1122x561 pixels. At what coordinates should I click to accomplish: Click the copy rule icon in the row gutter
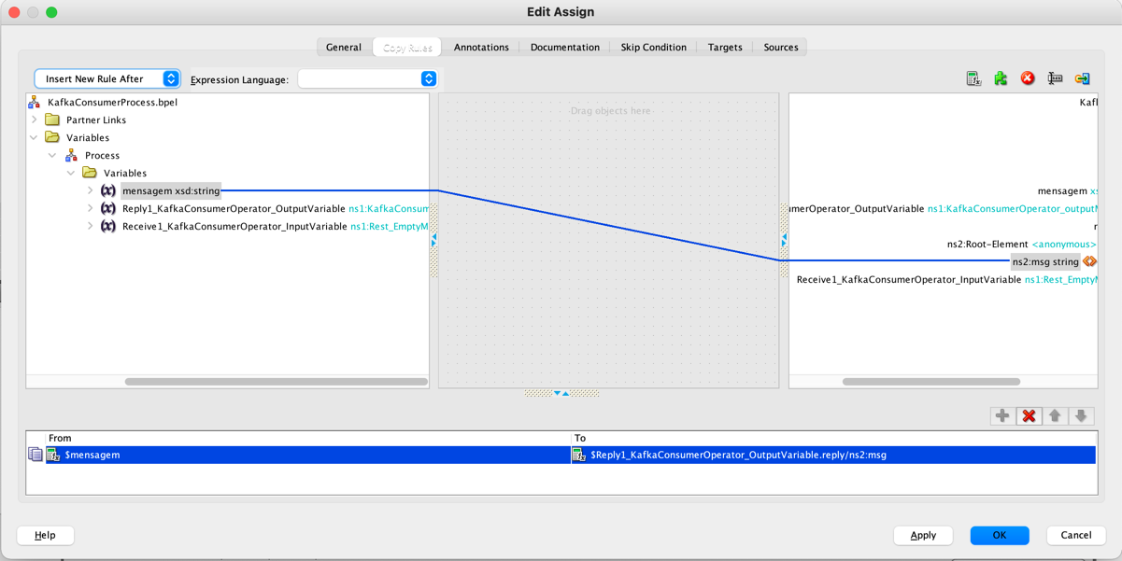point(36,455)
